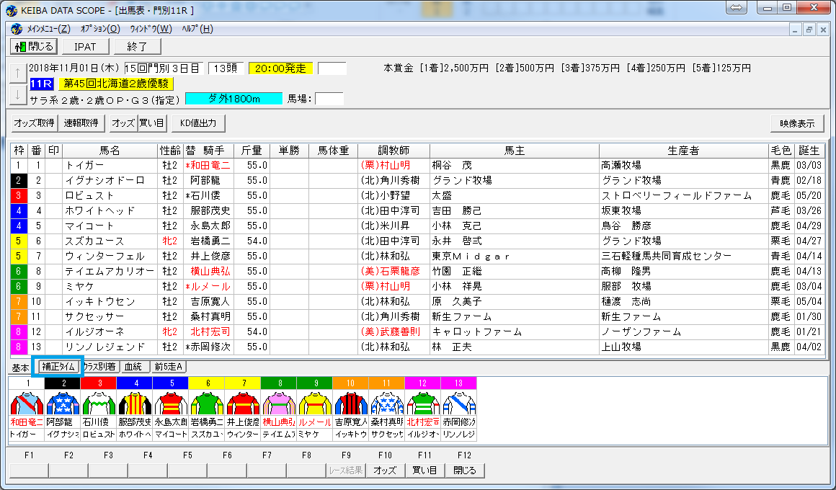Click trainer (美)武藤善則 cell

click(394, 331)
